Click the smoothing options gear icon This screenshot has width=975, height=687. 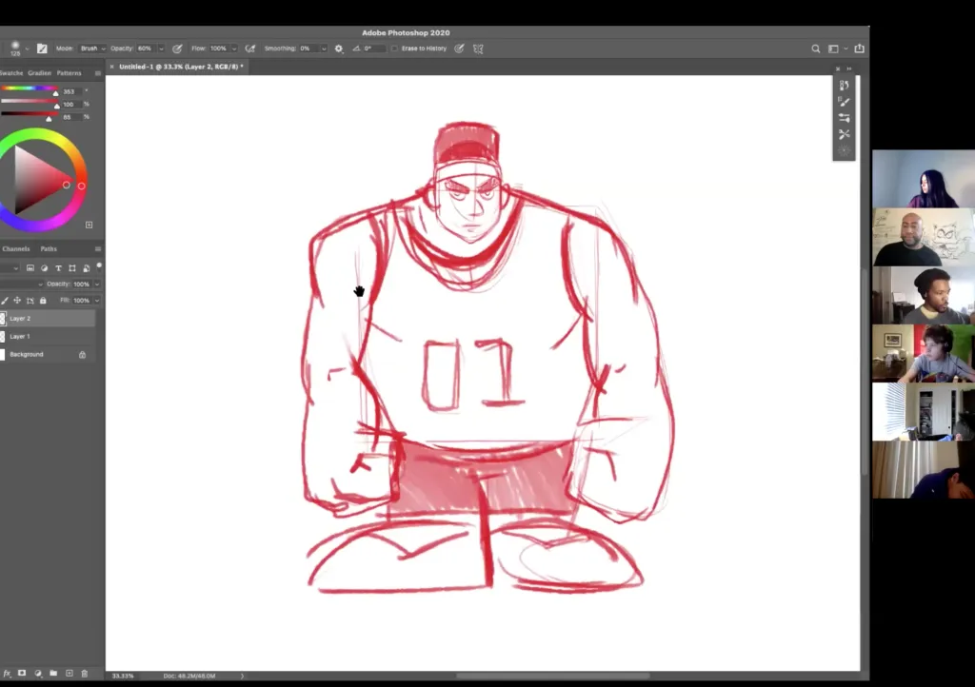pos(338,49)
